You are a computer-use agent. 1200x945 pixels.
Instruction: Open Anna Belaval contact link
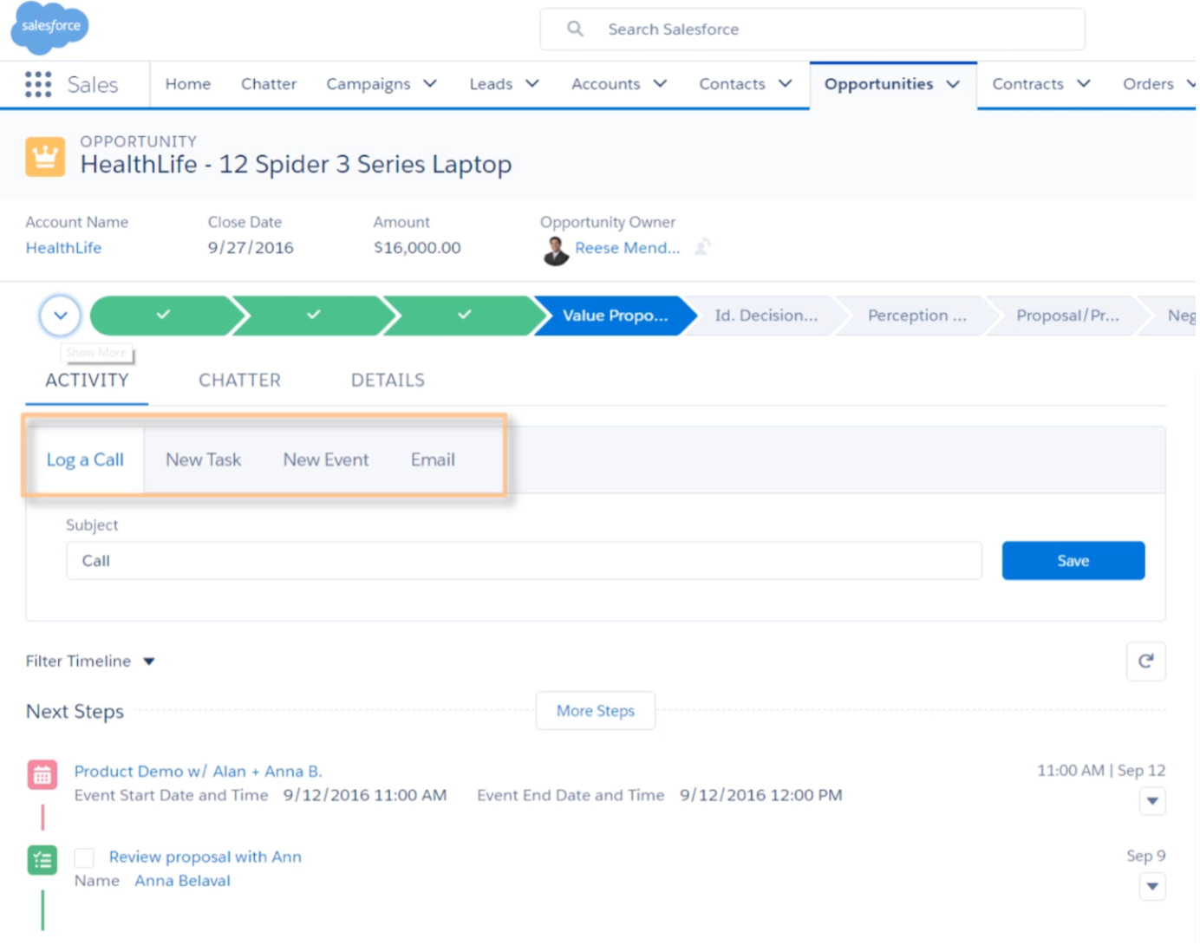coord(182,880)
